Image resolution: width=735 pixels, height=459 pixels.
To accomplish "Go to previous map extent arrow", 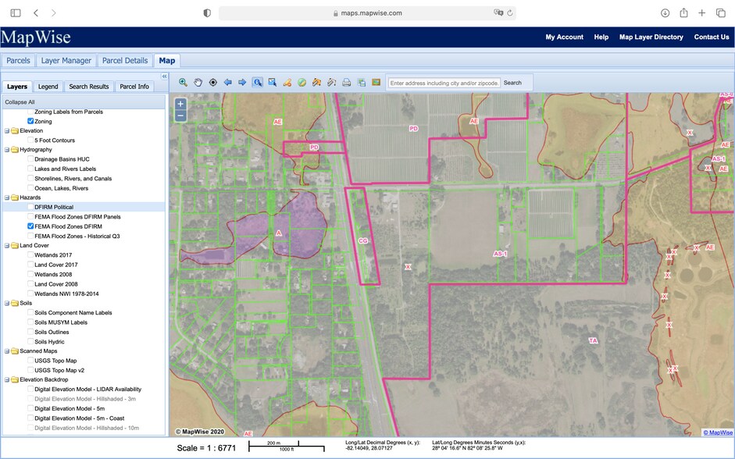I will pos(228,81).
